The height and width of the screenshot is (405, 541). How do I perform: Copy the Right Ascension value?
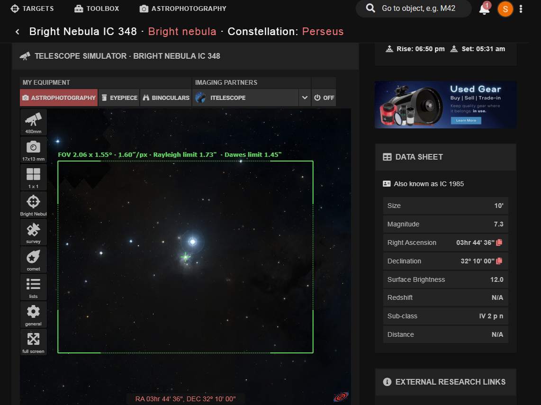(x=499, y=243)
